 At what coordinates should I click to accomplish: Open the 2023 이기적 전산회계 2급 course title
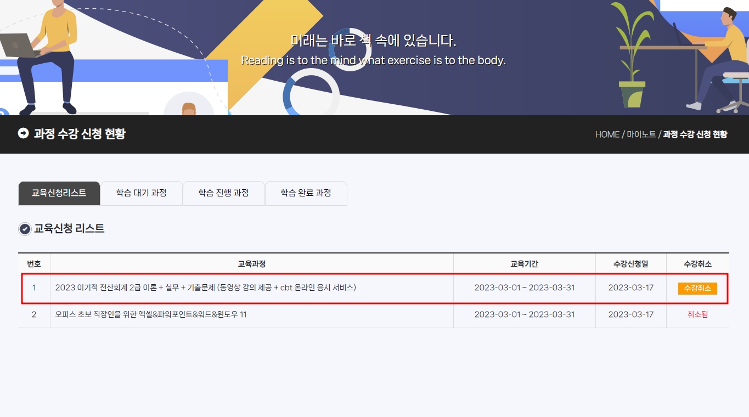click(206, 288)
